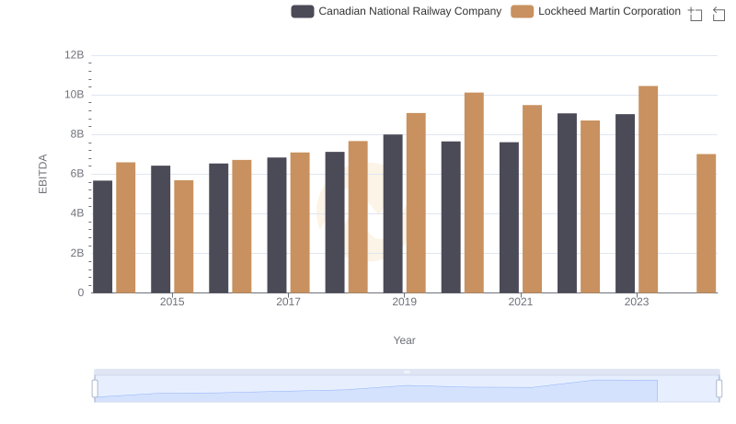Image resolution: width=736 pixels, height=424 pixels.
Task: Click the zoom select toolbox icon
Action: pos(696,14)
